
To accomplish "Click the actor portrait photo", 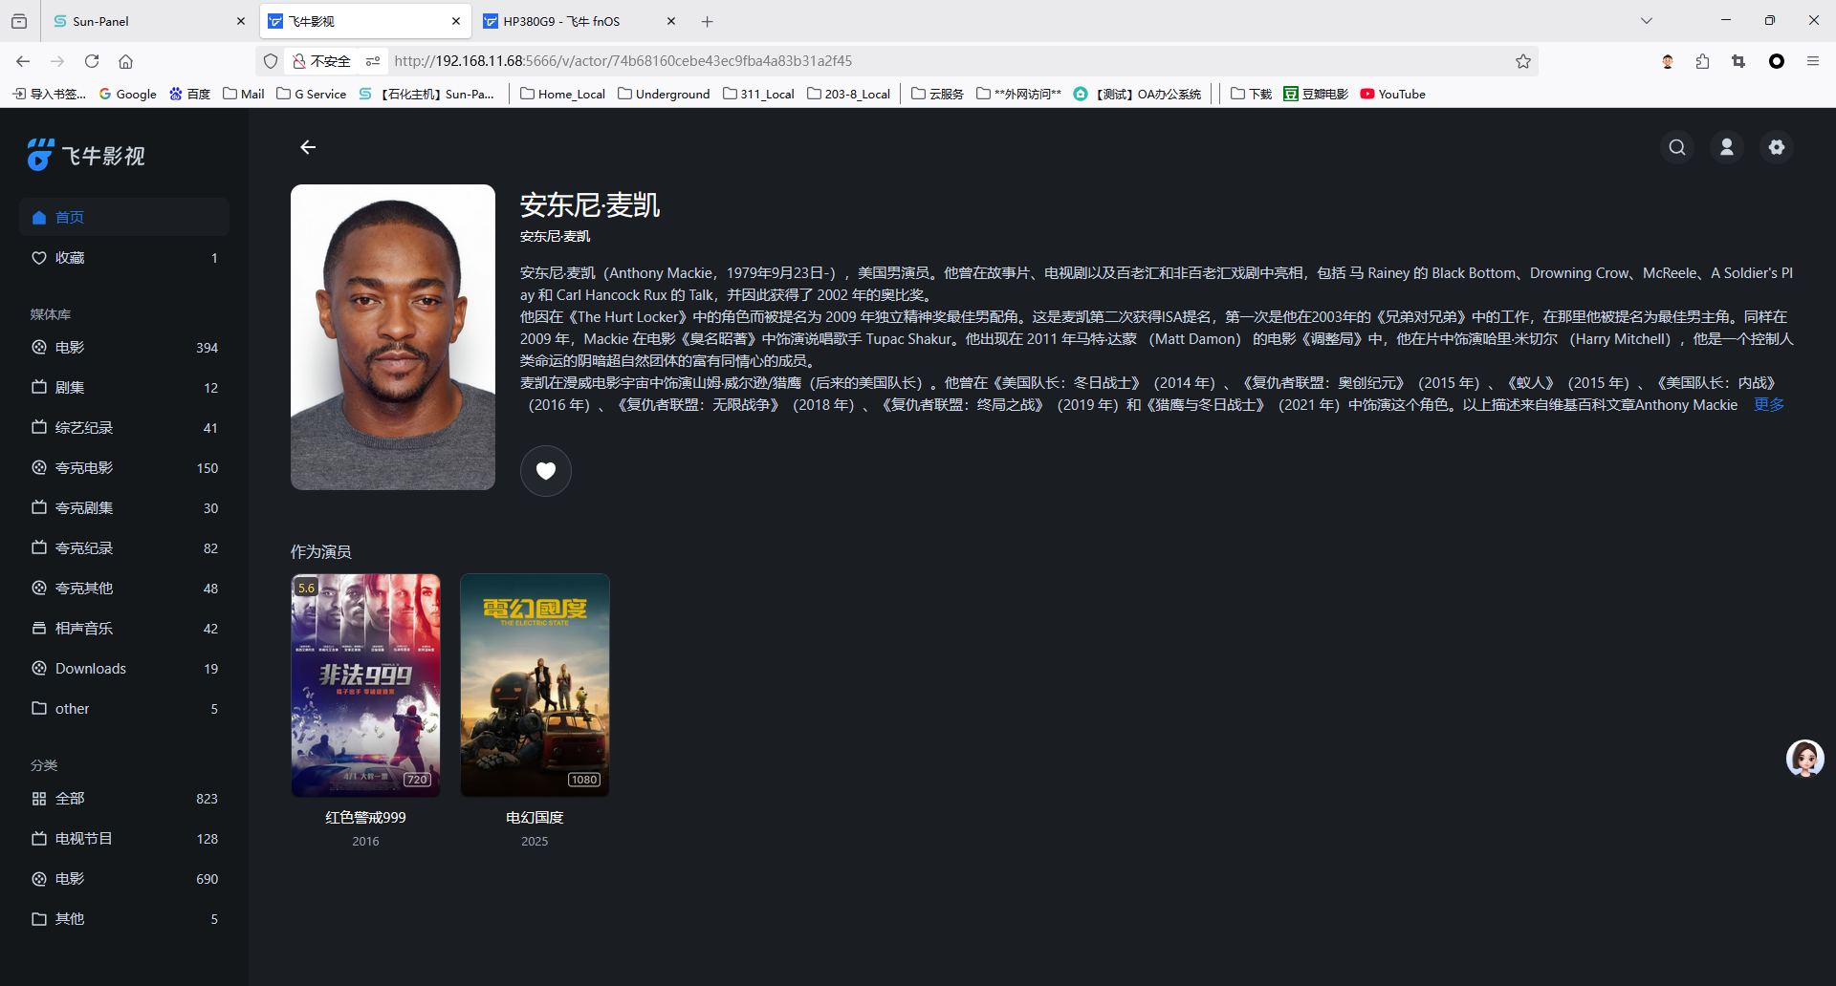I will pos(393,337).
